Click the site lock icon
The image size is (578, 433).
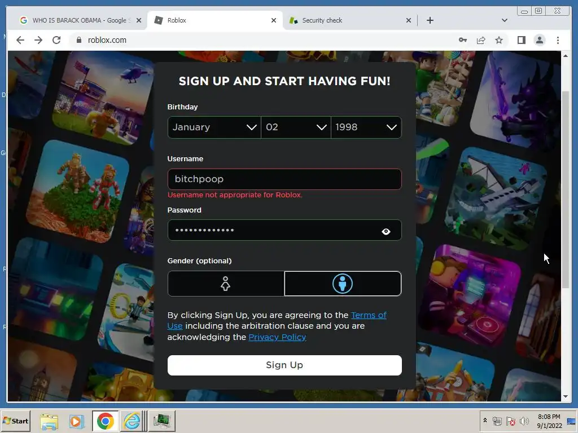[78, 40]
